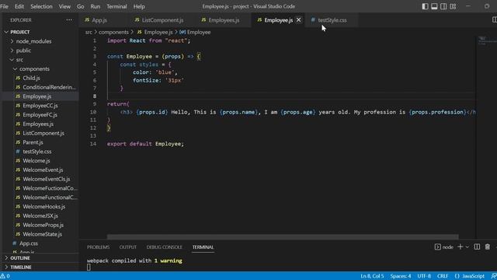Kill terminal with trash icon

[x=488, y=247]
